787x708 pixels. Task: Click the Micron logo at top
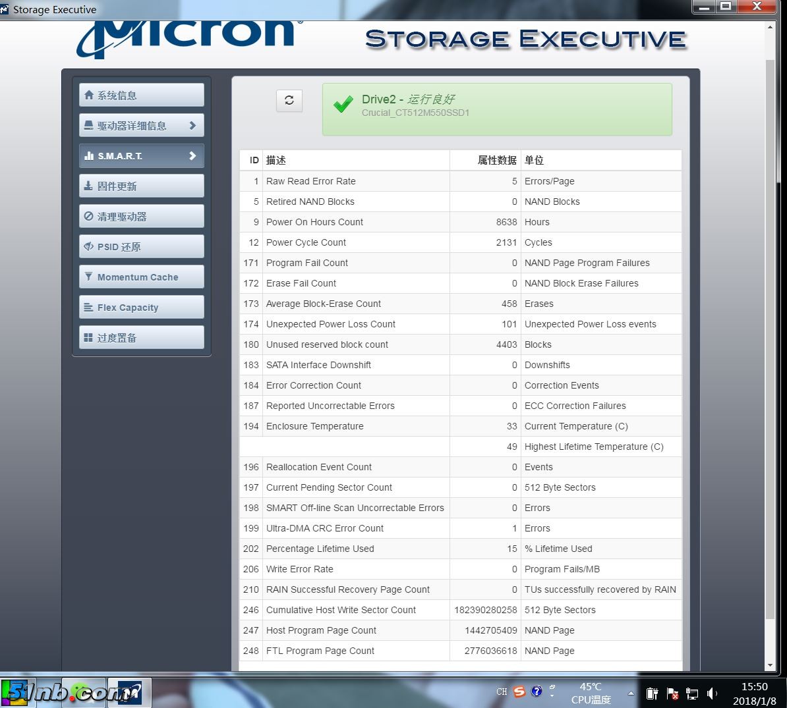click(x=190, y=38)
